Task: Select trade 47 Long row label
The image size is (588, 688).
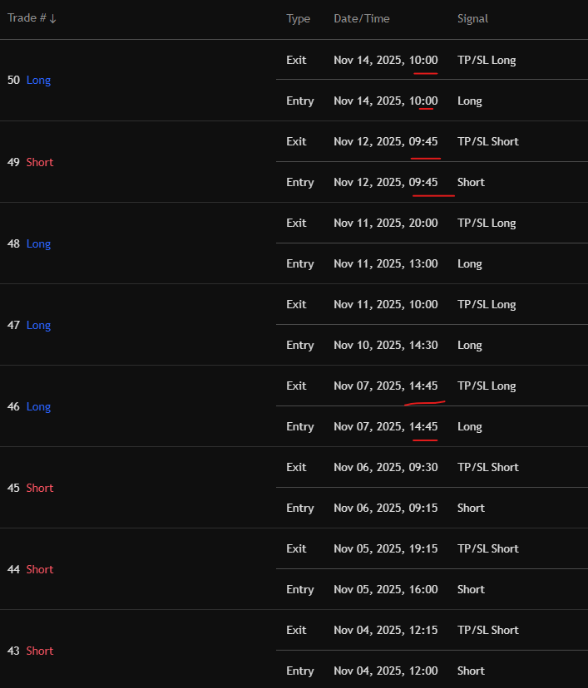Action: click(x=29, y=325)
